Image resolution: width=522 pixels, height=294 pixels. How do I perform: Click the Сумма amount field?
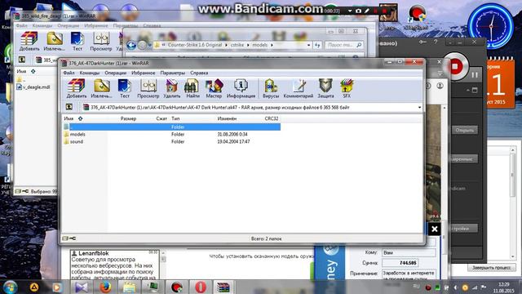(400, 263)
